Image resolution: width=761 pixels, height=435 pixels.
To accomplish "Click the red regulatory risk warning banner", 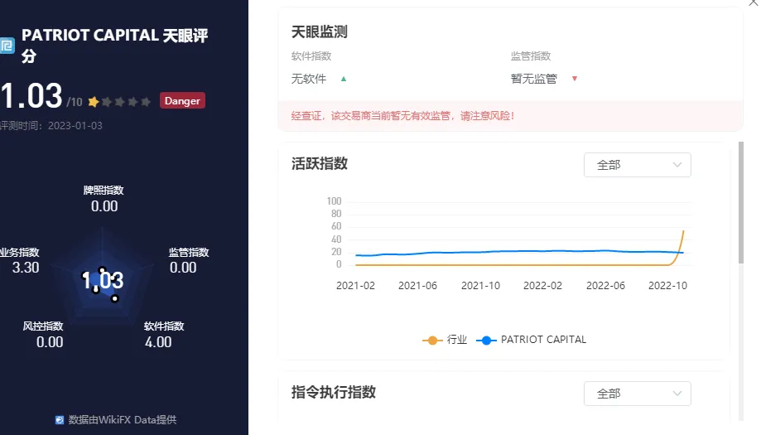I will (x=511, y=116).
